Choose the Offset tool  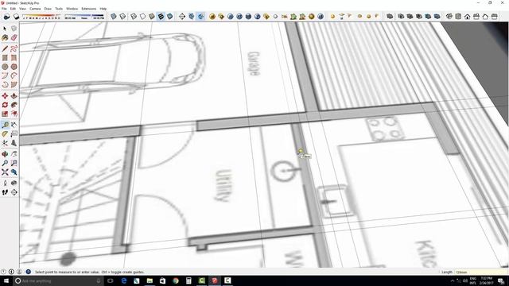(14, 114)
